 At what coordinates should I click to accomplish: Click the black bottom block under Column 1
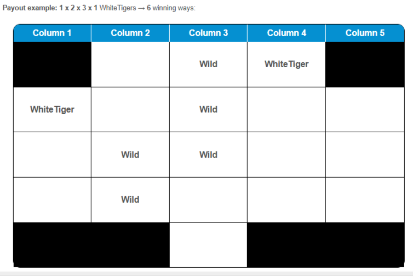(52, 245)
